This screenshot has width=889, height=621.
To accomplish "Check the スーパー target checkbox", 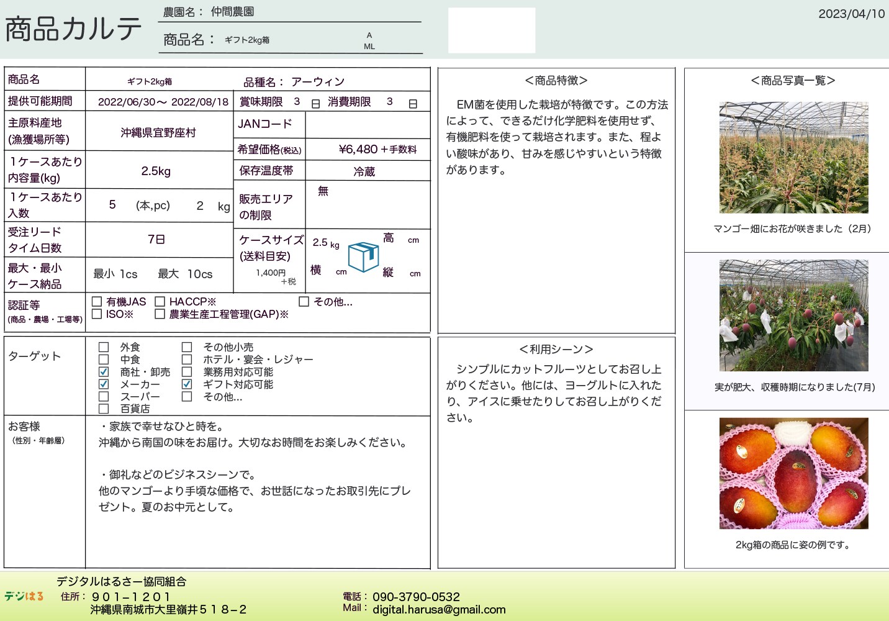I will (104, 396).
